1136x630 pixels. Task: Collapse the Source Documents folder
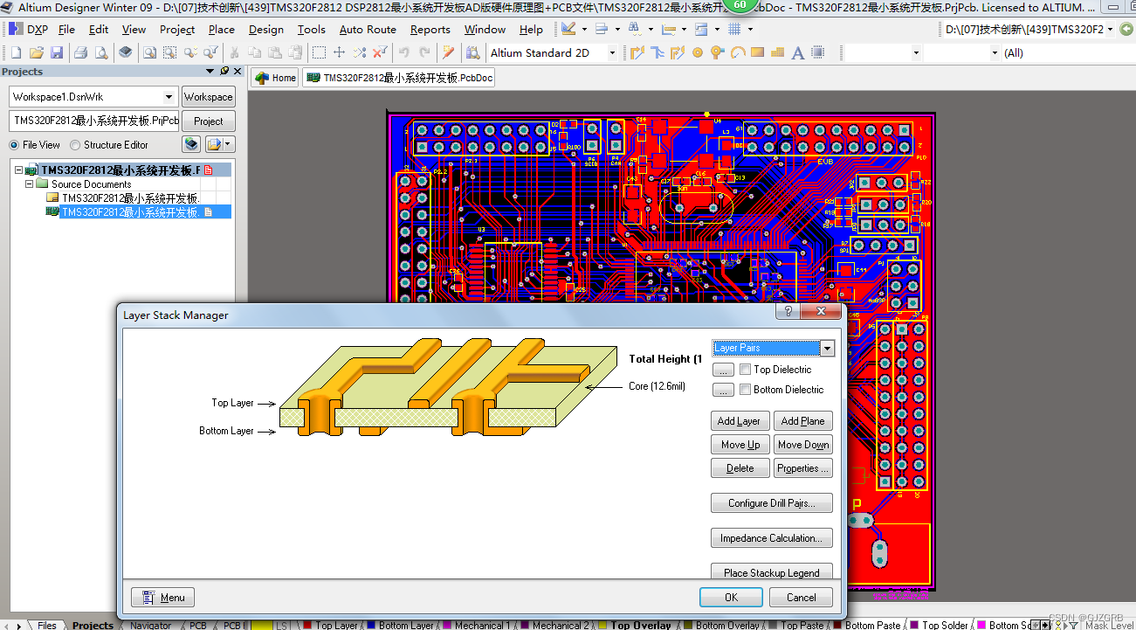28,183
